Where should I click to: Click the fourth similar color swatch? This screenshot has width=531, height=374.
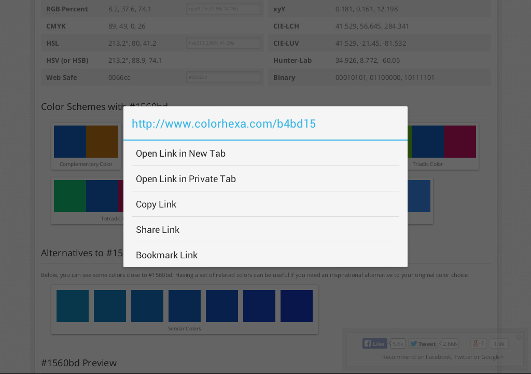pos(185,306)
